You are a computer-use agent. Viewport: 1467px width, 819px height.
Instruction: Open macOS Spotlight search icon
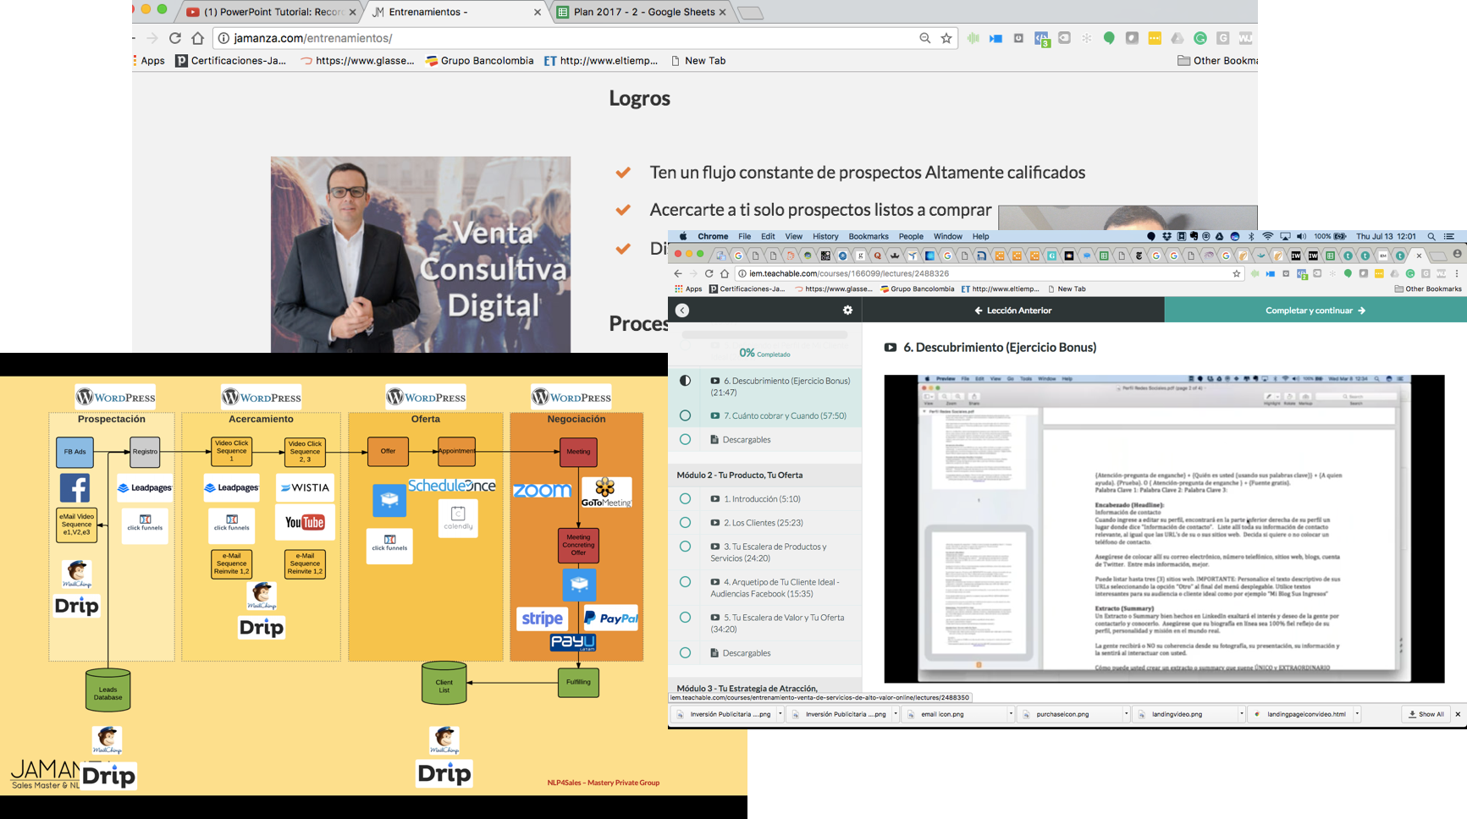tap(1431, 237)
